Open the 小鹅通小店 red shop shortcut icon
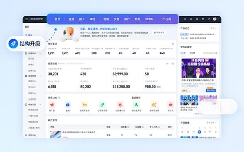244x152 pixels. click(120, 105)
